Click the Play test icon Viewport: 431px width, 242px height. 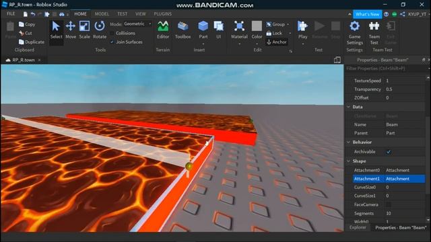(302, 27)
